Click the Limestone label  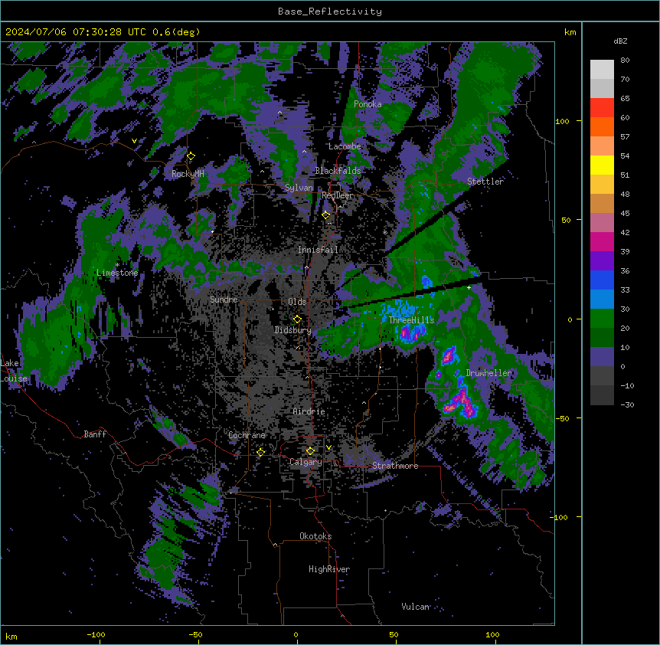pyautogui.click(x=117, y=273)
